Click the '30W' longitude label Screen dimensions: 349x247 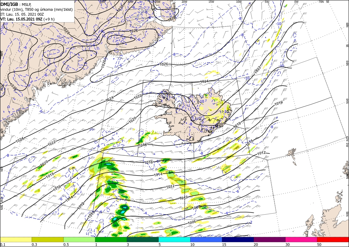pos(130,2)
